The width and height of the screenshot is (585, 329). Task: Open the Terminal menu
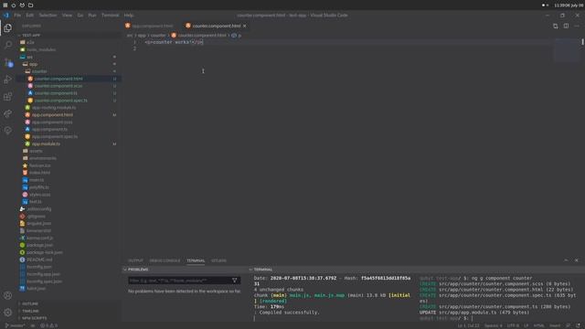(x=110, y=16)
